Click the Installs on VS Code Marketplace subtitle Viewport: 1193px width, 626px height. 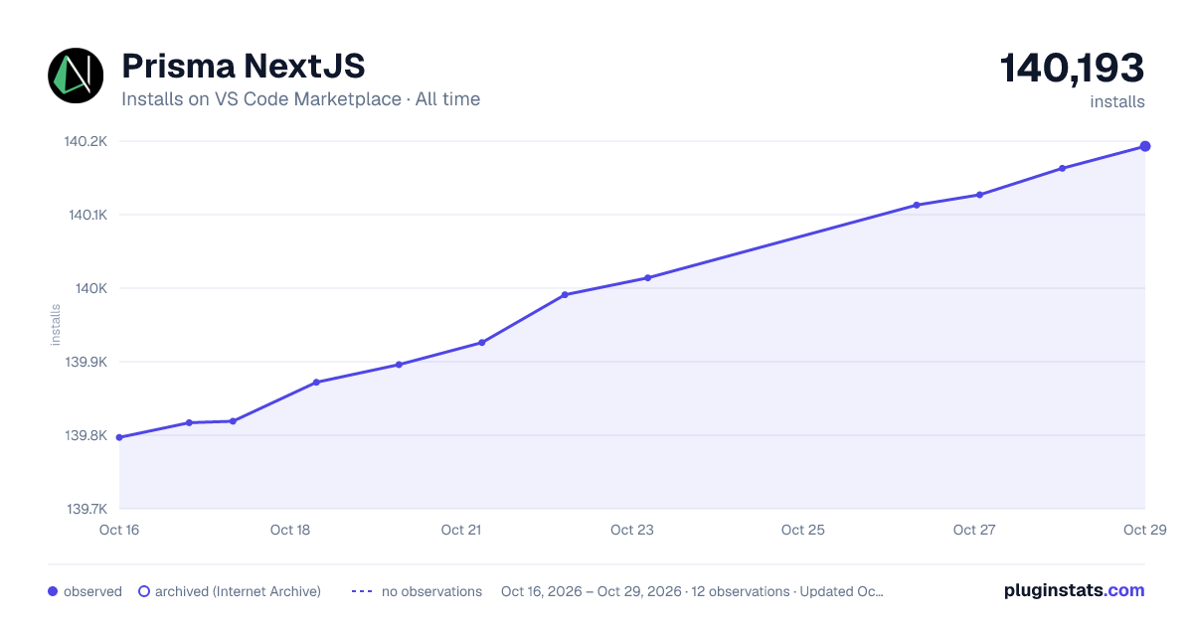pos(300,99)
